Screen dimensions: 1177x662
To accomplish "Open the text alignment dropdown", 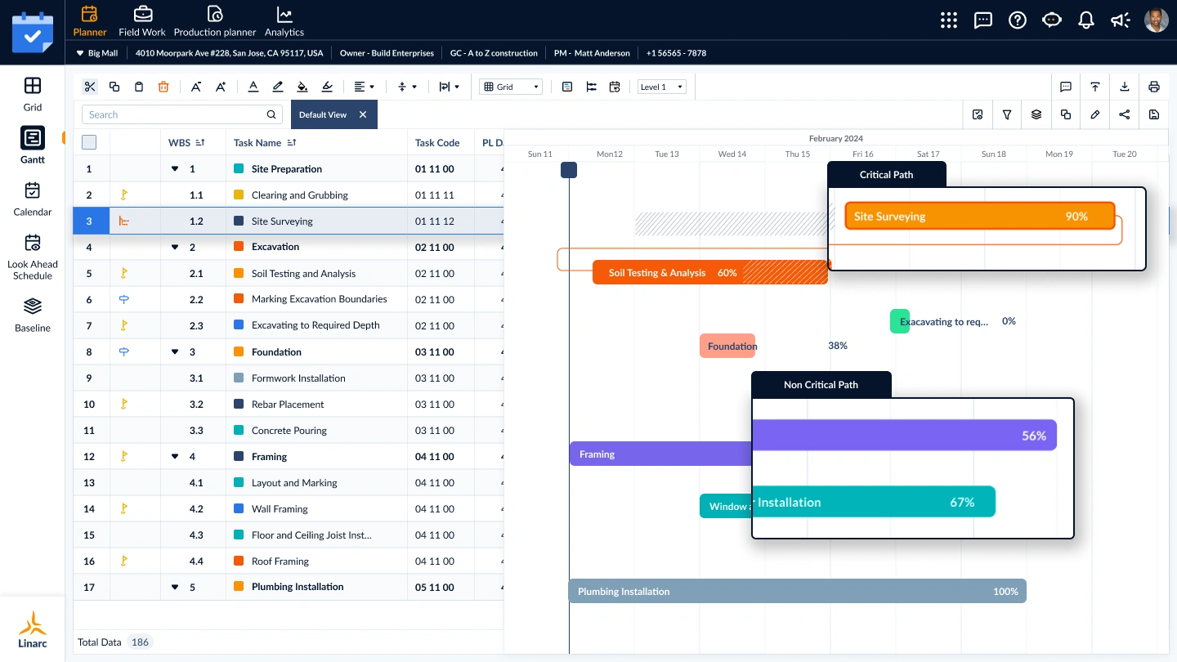I will pyautogui.click(x=365, y=87).
